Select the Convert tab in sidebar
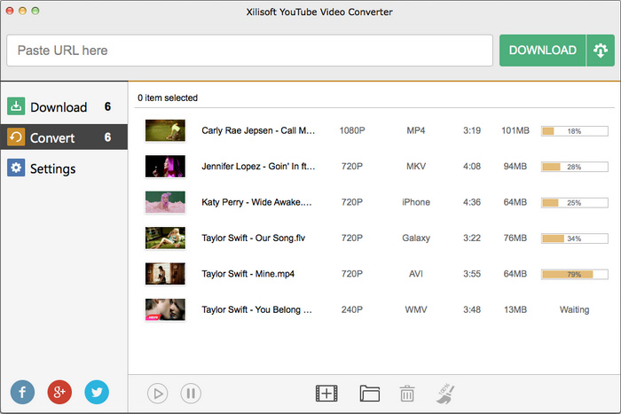The height and width of the screenshot is (414, 621). click(63, 137)
